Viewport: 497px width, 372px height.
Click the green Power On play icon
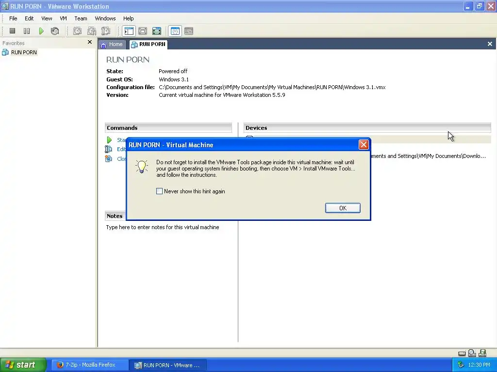pos(41,31)
